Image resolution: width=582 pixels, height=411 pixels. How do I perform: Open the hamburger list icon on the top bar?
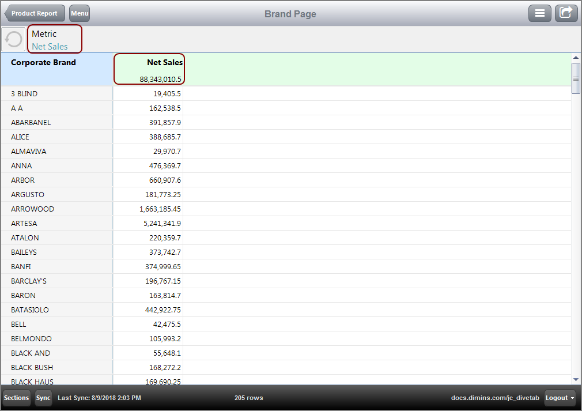(540, 13)
